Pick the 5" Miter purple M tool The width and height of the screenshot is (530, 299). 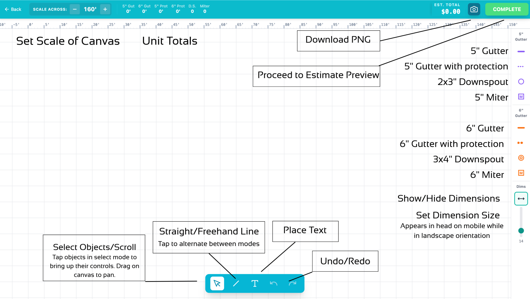point(521,97)
